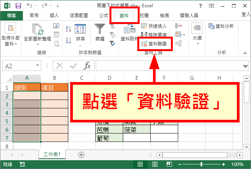
Task: Toggle the 篩選 filter funnel
Action: 100,32
